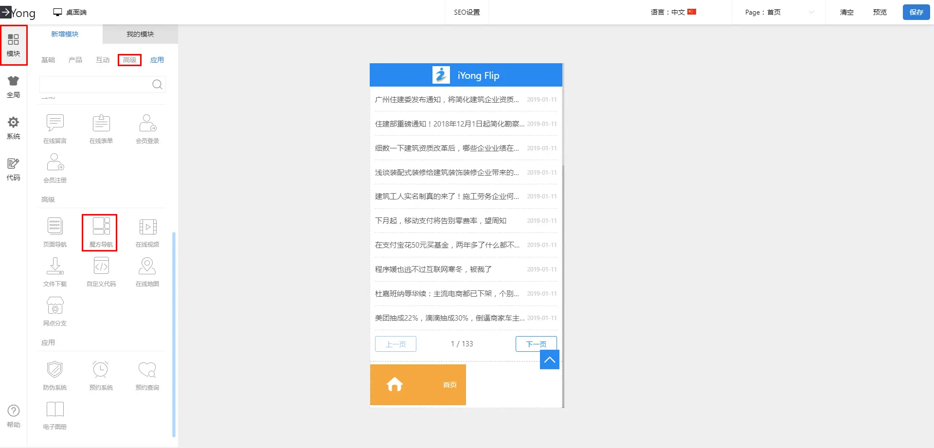Select the 文件下载 module icon

click(x=55, y=266)
